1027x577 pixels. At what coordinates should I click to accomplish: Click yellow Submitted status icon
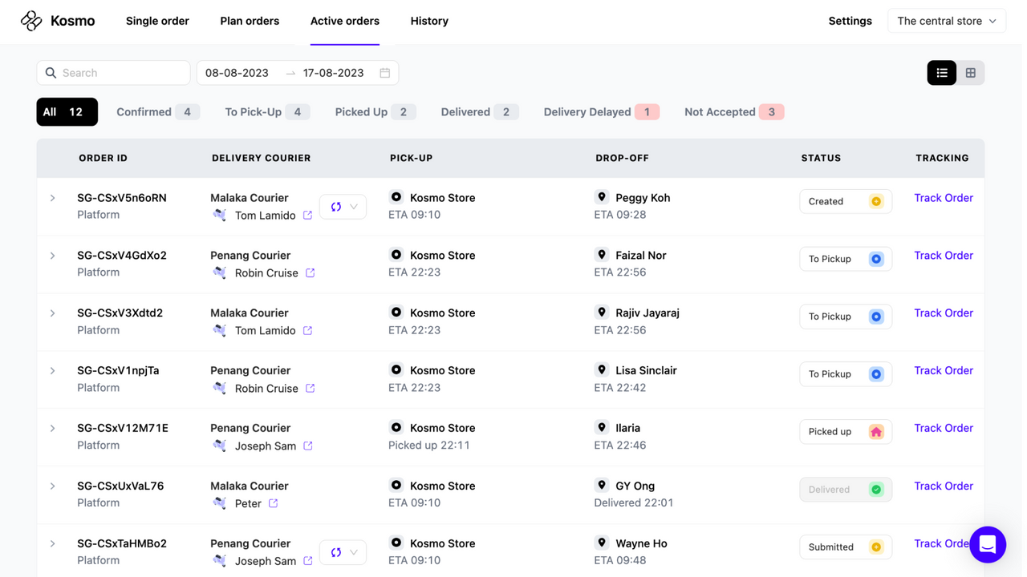pyautogui.click(x=876, y=547)
